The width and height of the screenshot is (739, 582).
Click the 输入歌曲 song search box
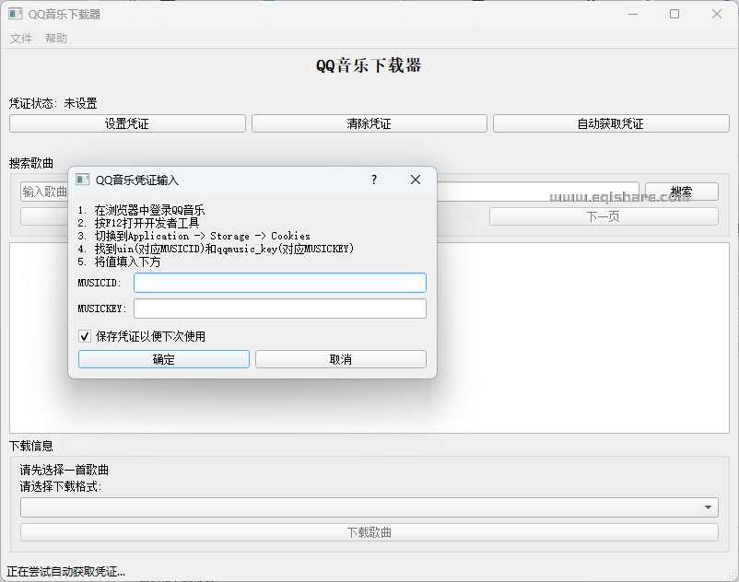(x=43, y=191)
